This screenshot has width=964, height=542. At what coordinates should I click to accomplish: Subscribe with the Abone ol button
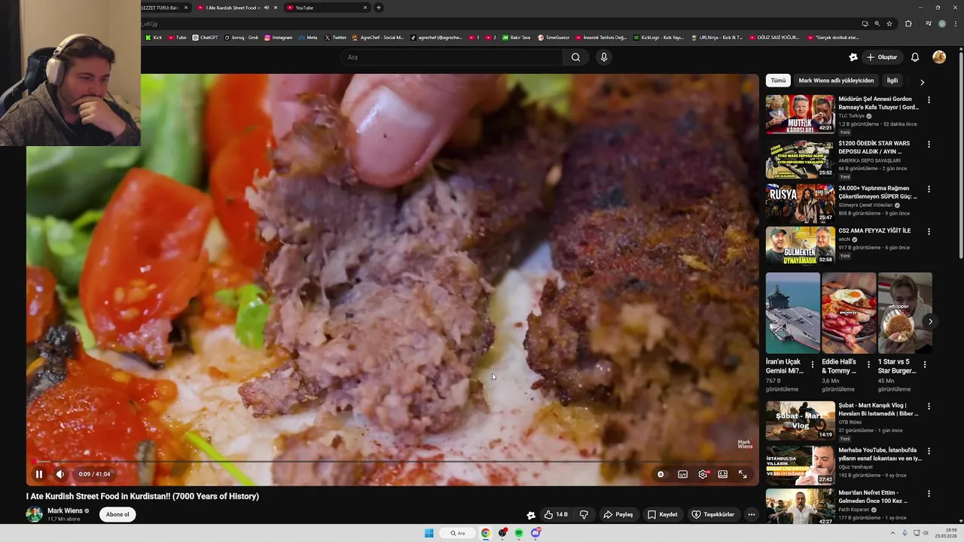click(x=117, y=515)
